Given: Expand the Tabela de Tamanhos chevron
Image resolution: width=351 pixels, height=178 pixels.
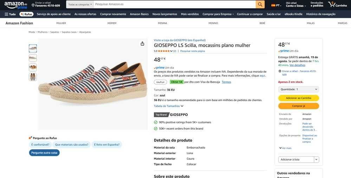Looking at the screenshot, I should (182, 106).
